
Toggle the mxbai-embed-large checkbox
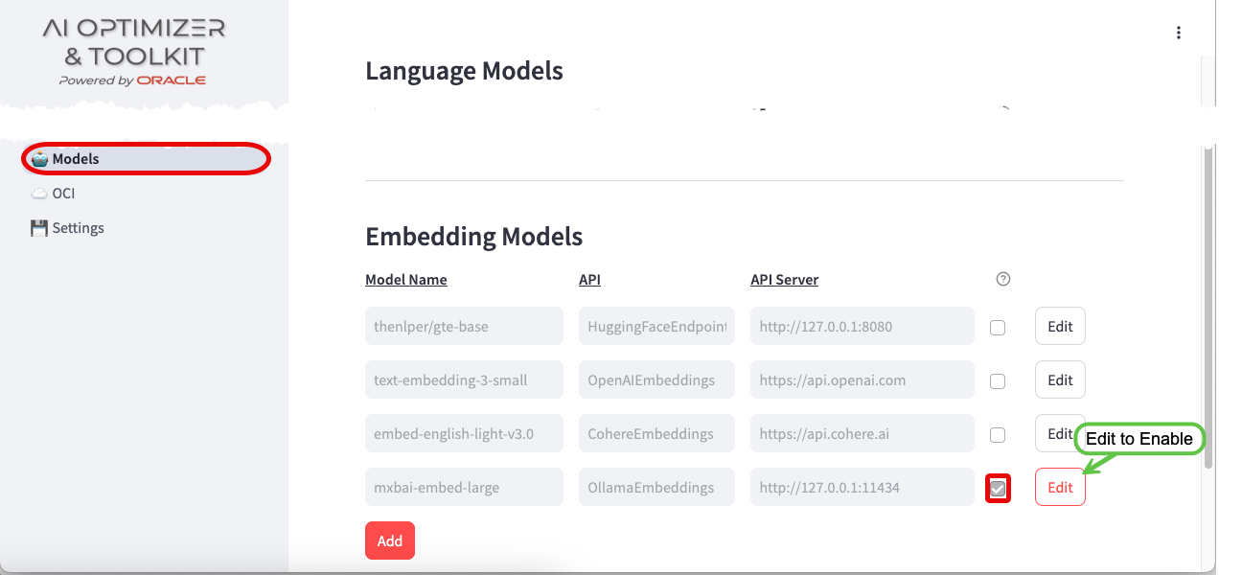pos(998,489)
